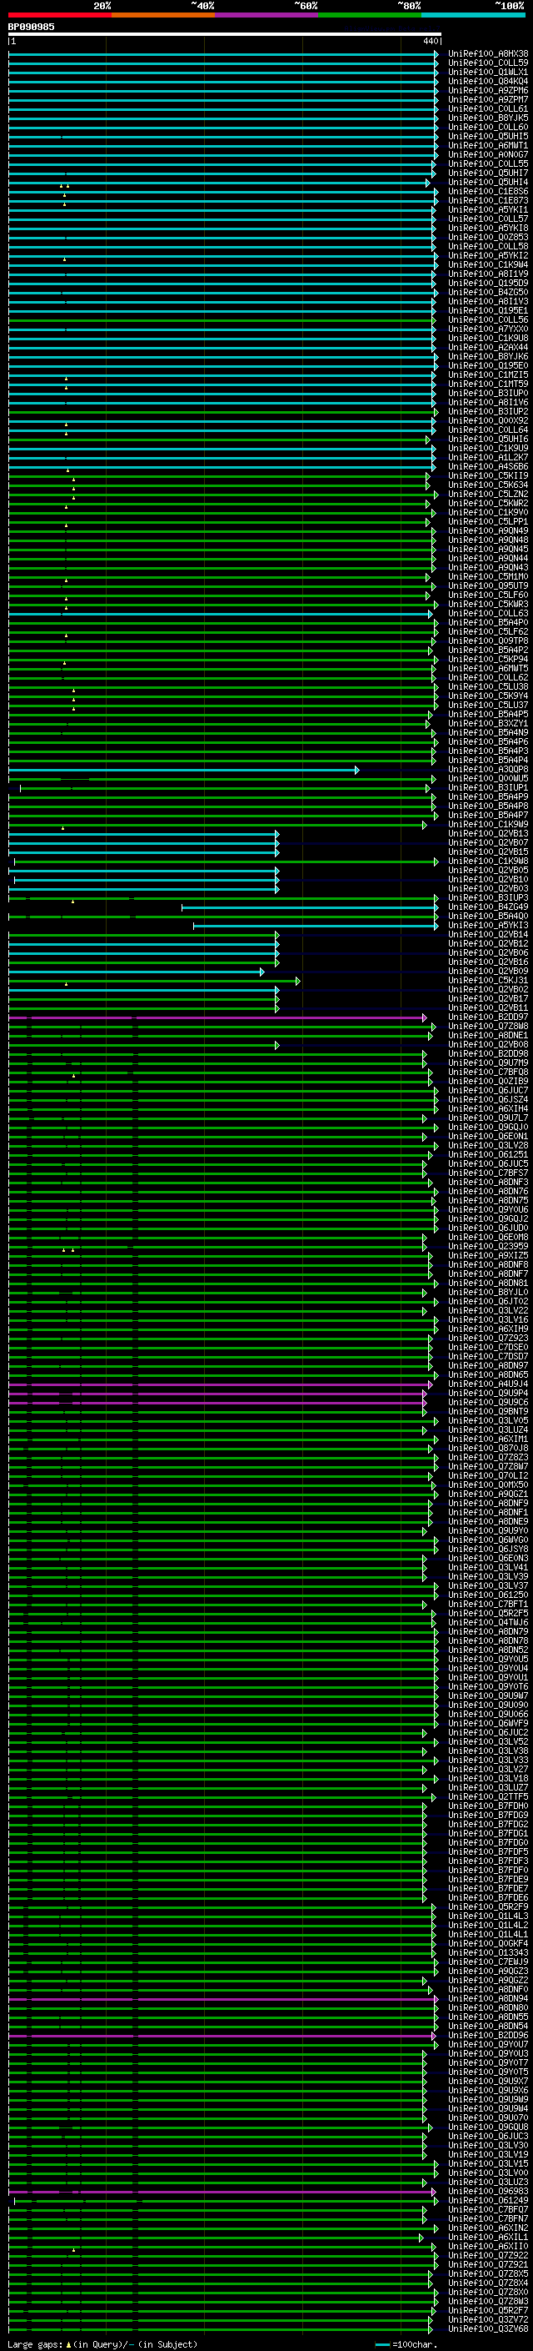Image resolution: width=533 pixels, height=2351 pixels.
Task: Click label UniRef100_A9ZPM6
Action: point(488,90)
